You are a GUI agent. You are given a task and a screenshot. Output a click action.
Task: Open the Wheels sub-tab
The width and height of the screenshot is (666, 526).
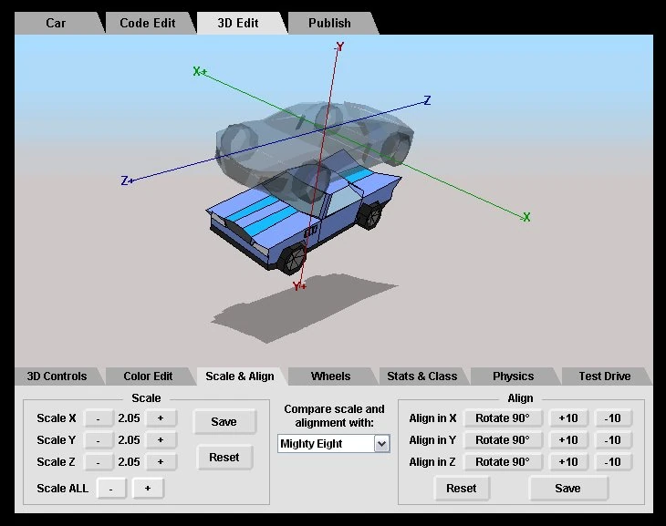pos(330,376)
